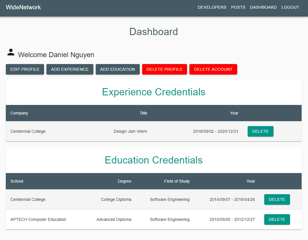Click the red Delete Account button

click(x=213, y=69)
